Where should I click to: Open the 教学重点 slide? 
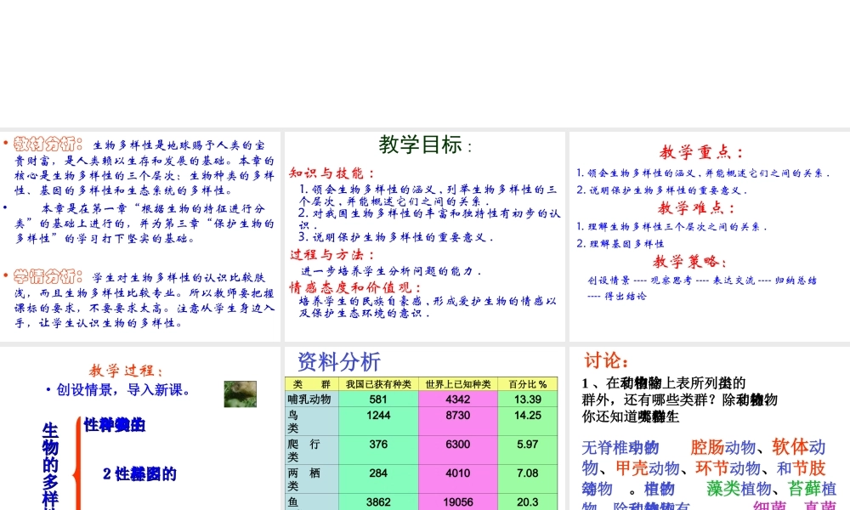(710, 236)
